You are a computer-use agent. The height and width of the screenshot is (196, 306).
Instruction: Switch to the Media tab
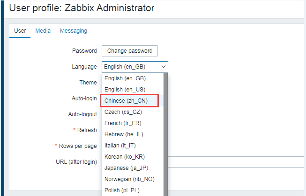(43, 31)
